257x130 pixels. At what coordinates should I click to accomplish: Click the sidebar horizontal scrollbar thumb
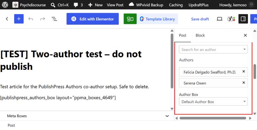[x=213, y=118]
